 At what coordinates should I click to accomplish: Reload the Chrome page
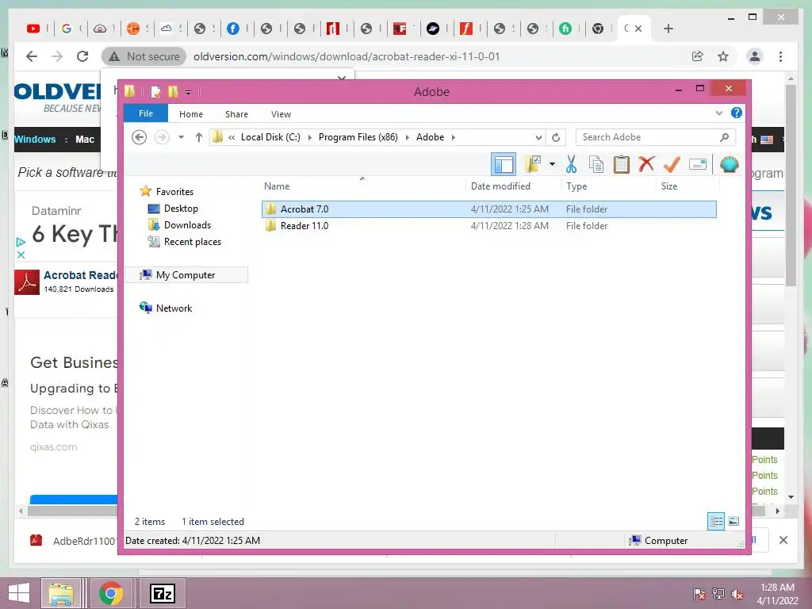(82, 56)
